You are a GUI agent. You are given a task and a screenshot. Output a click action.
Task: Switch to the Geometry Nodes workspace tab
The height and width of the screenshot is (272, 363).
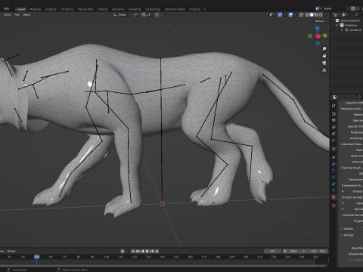tap(175, 9)
